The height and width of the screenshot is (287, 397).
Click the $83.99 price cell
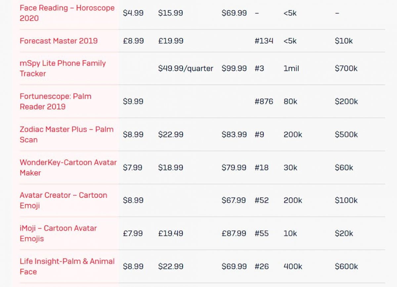[234, 134]
